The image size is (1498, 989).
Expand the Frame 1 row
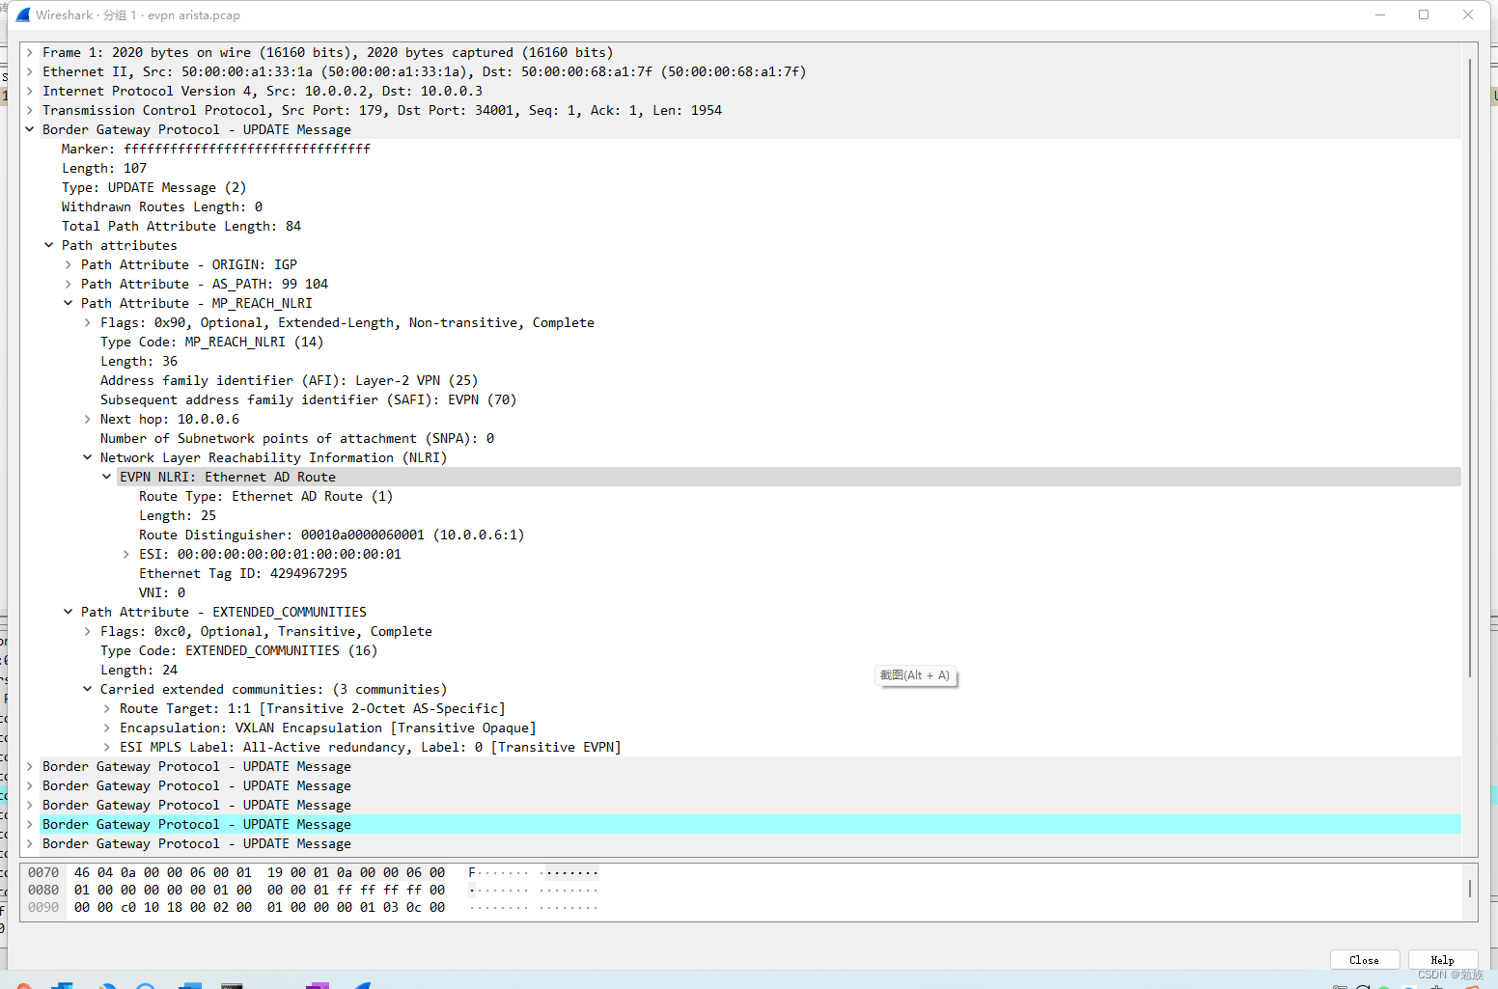[30, 52]
